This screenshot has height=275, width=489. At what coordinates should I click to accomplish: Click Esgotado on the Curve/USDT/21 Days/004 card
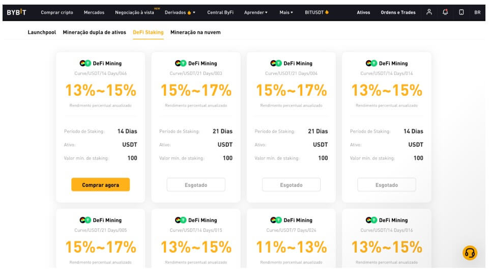(291, 185)
